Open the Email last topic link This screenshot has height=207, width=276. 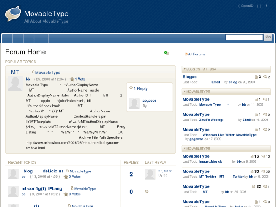point(216,82)
